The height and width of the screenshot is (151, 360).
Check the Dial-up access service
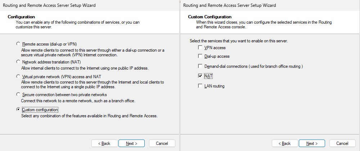[x=200, y=56]
